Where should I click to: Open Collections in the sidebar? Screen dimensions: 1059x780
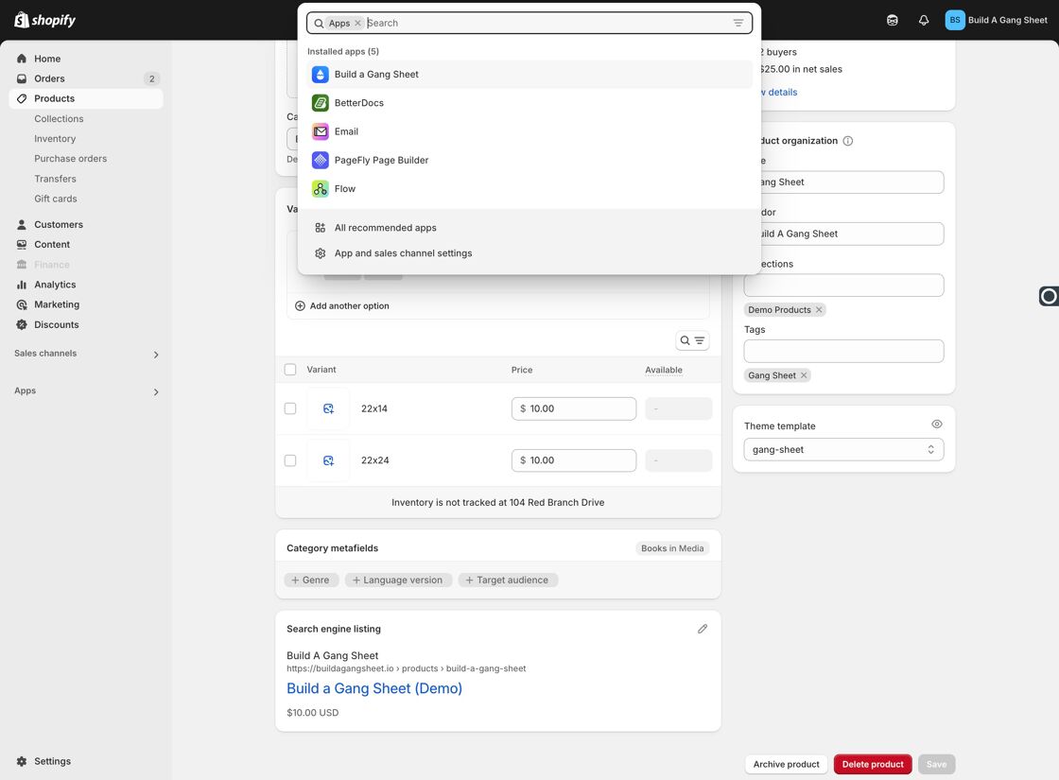[59, 119]
